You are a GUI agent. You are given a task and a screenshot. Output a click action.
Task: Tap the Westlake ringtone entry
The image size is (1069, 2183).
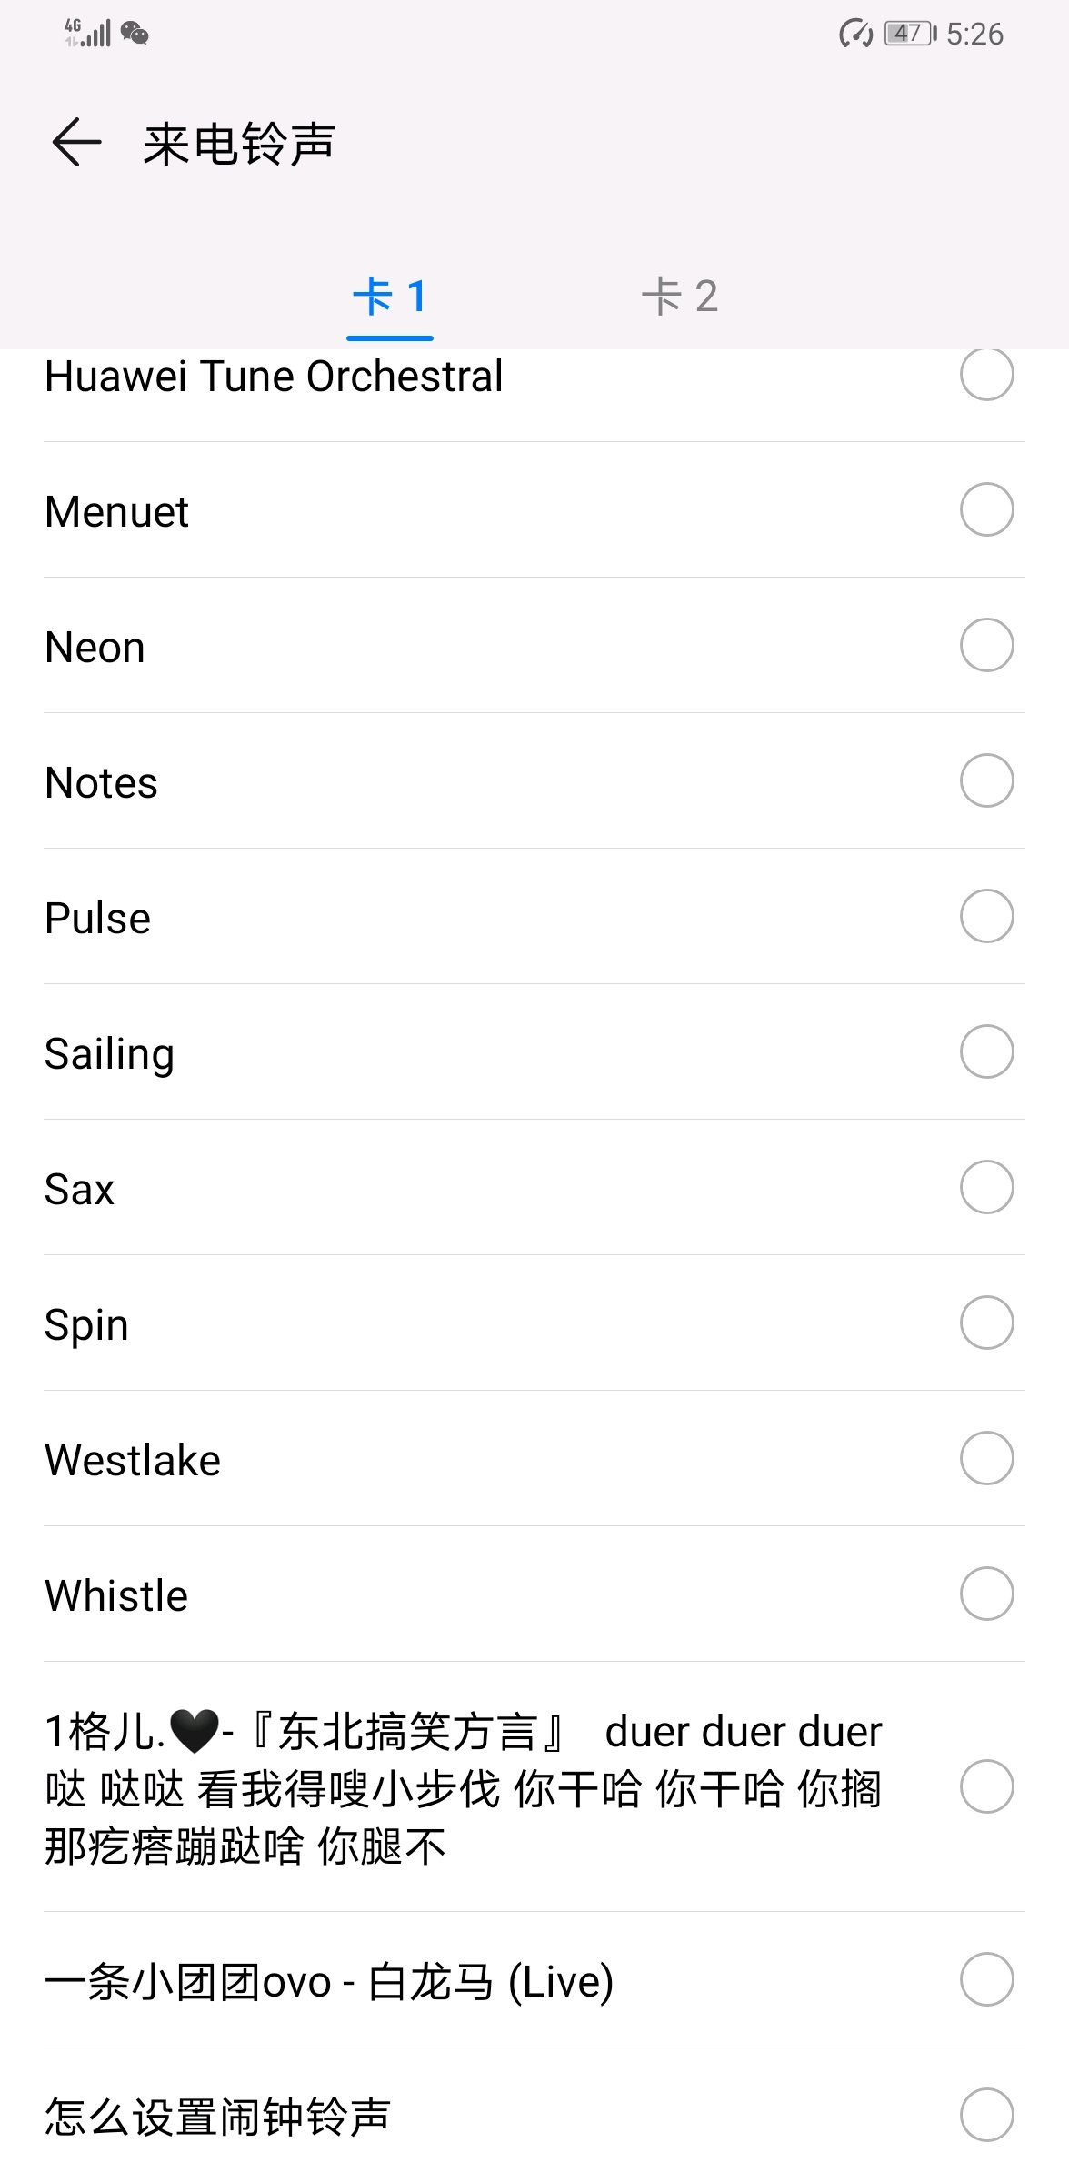(x=133, y=1460)
